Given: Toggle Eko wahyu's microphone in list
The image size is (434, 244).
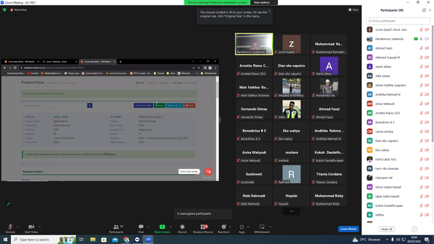Looking at the screenshot, I should tap(421, 150).
